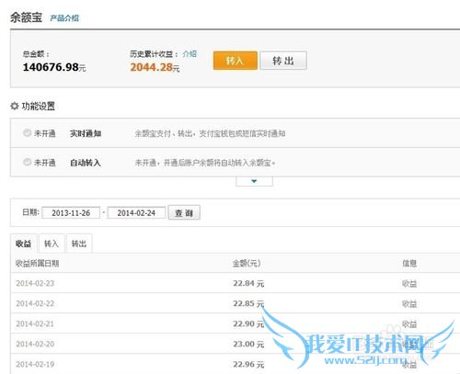Image resolution: width=460 pixels, height=374 pixels.
Task: Click the 22.85 元 amount cell
Action: click(248, 303)
